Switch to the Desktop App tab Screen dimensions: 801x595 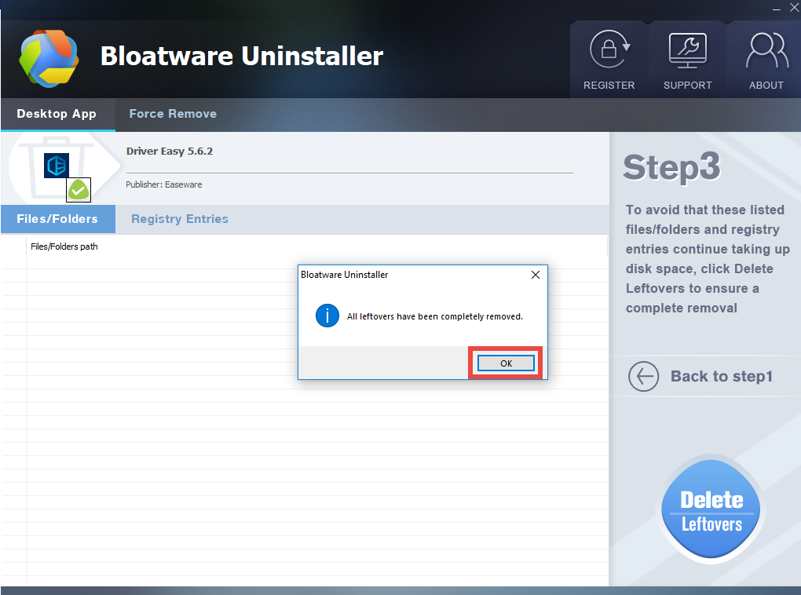tap(57, 114)
